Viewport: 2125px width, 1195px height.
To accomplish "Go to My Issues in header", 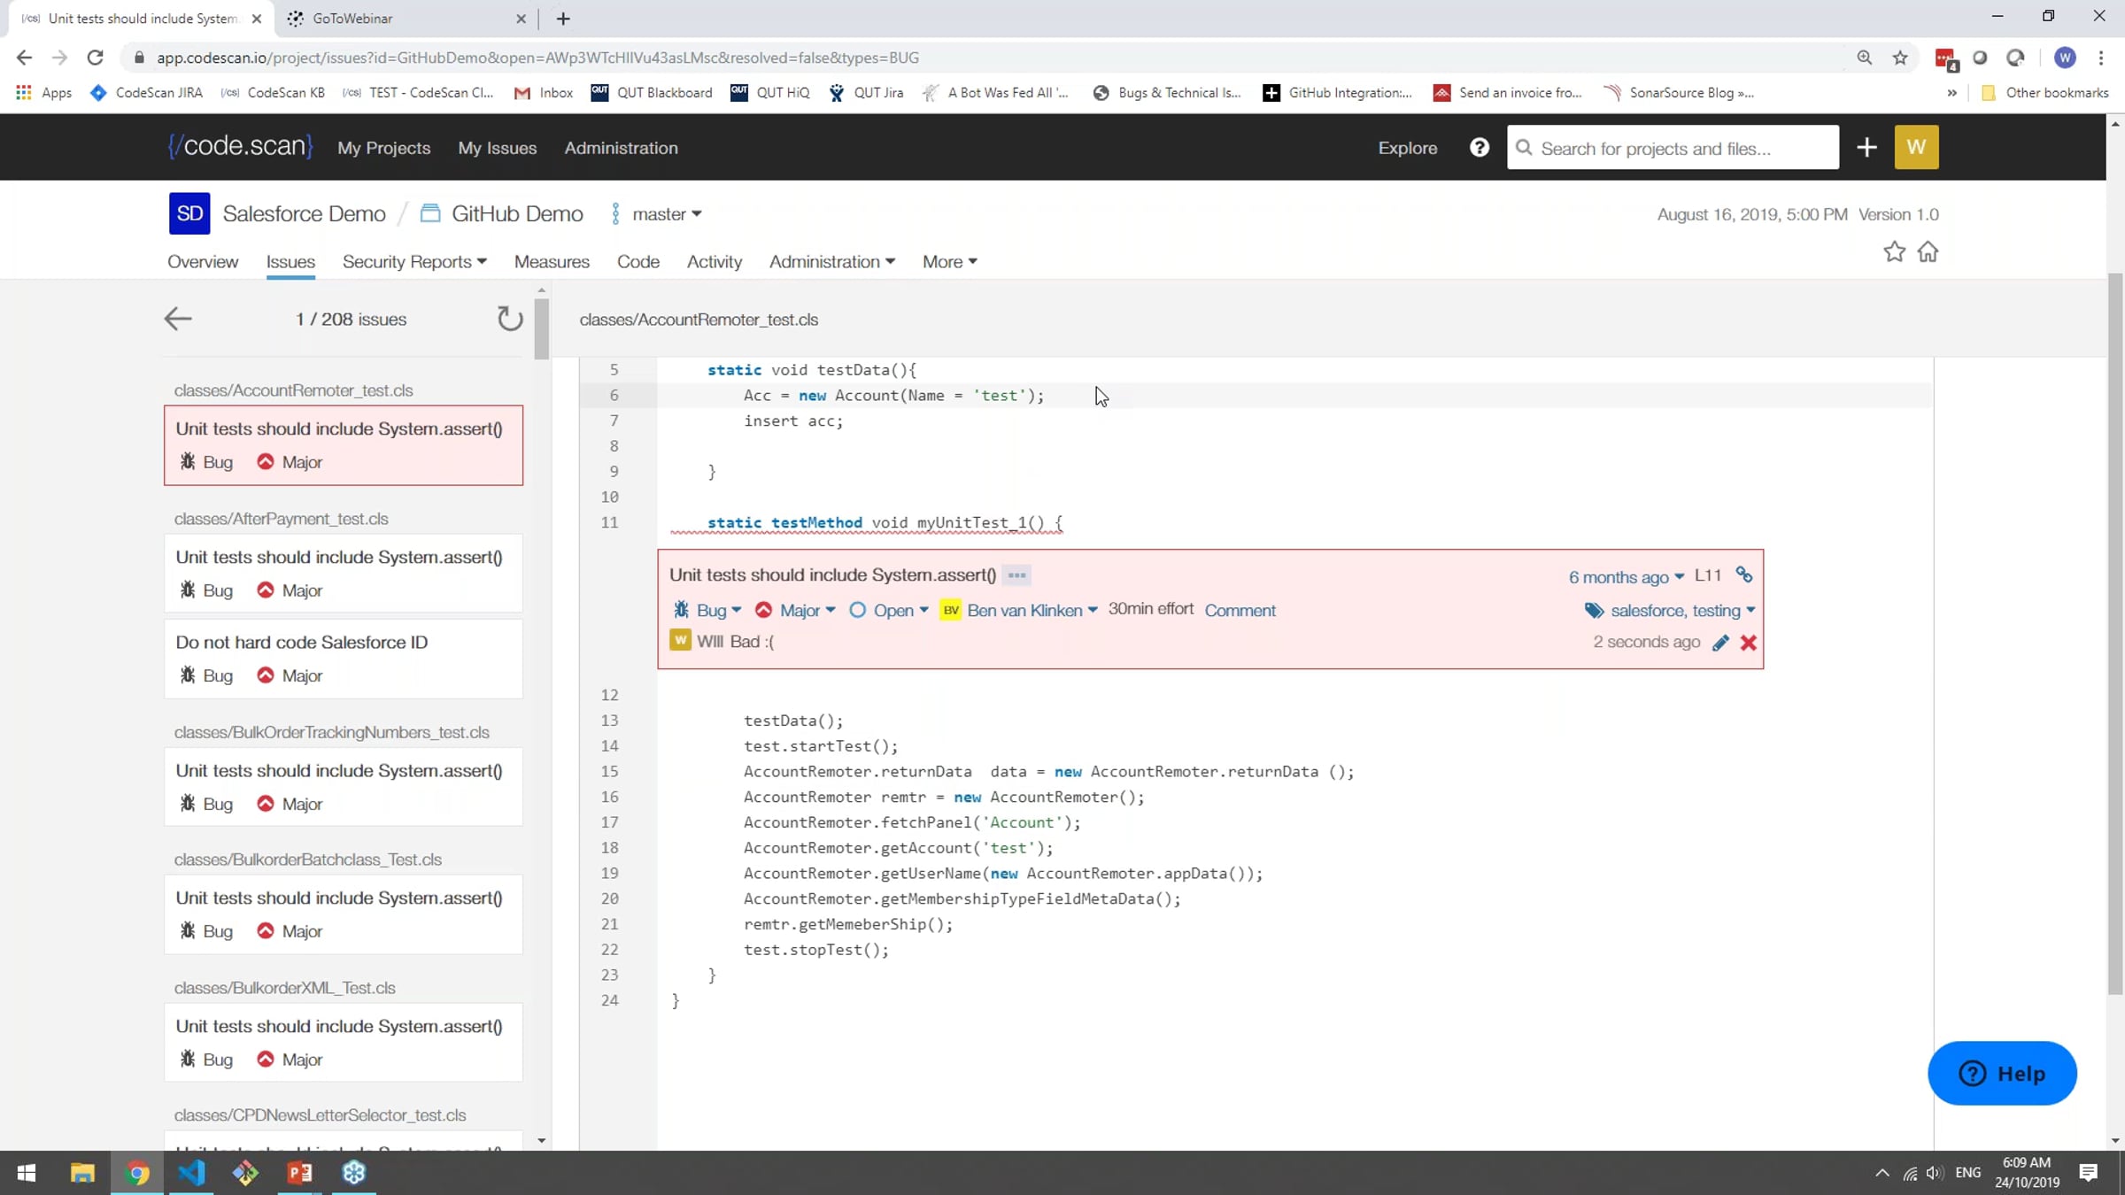I will click(x=498, y=148).
